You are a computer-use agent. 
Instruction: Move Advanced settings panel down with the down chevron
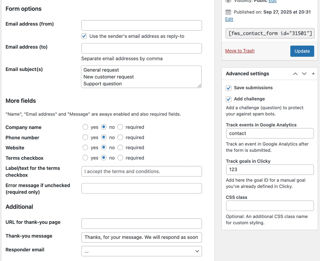pos(304,74)
